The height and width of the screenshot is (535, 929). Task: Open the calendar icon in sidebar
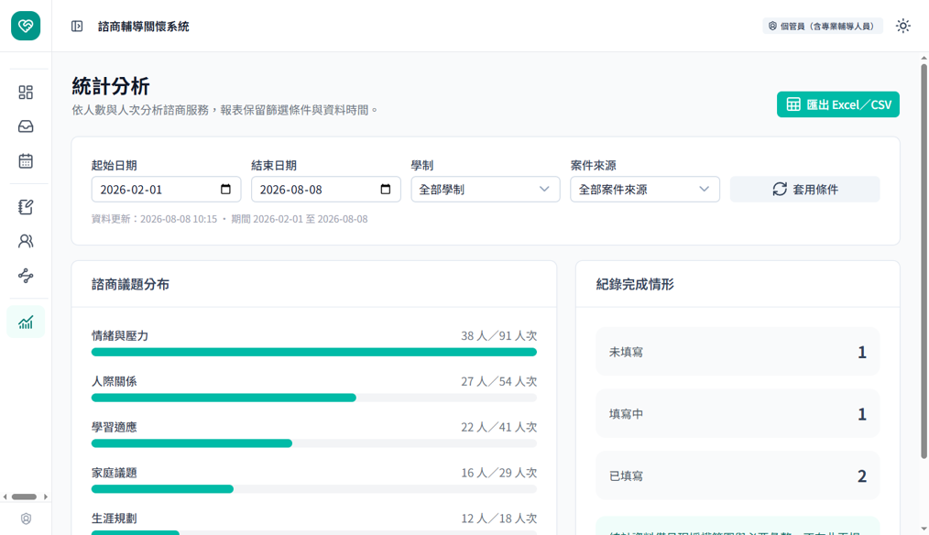26,160
